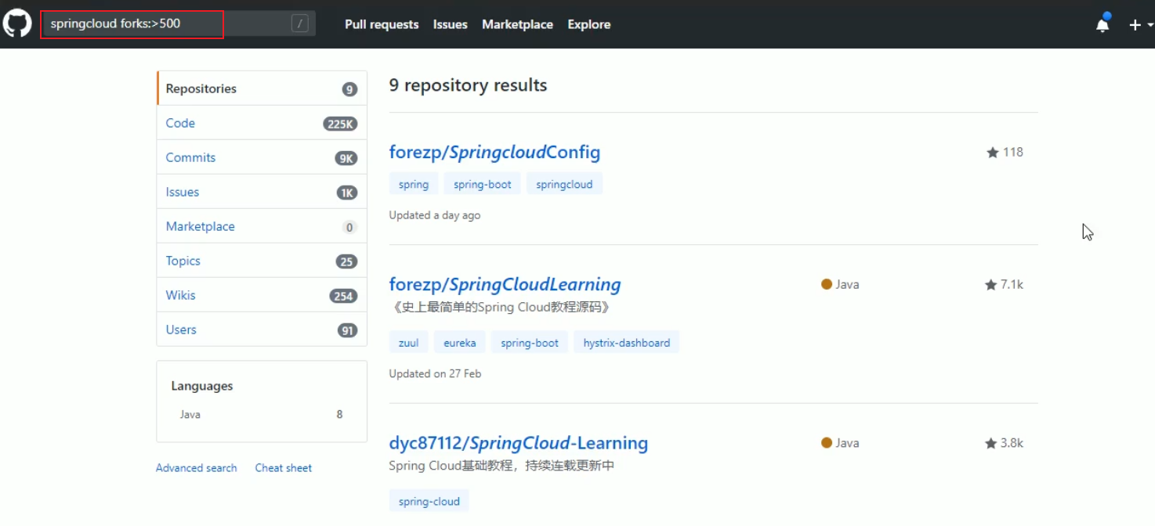
Task: Open the Advanced search link
Action: click(196, 467)
